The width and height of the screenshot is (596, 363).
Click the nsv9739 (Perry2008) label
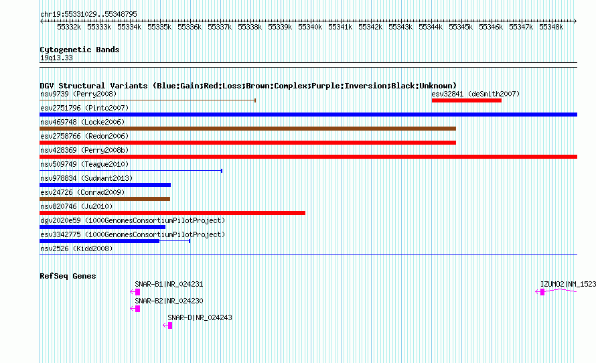click(78, 94)
